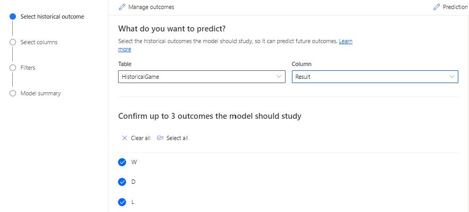Viewport: 469px width, 212px height.
Task: Click the Select all text button
Action: [177, 138]
